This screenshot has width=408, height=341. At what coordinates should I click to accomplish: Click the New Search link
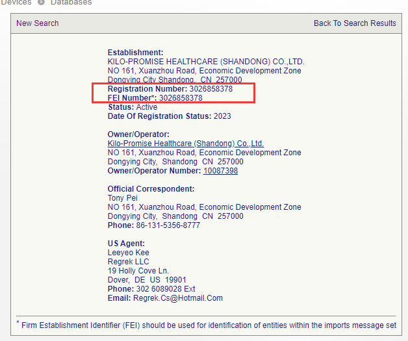[37, 23]
